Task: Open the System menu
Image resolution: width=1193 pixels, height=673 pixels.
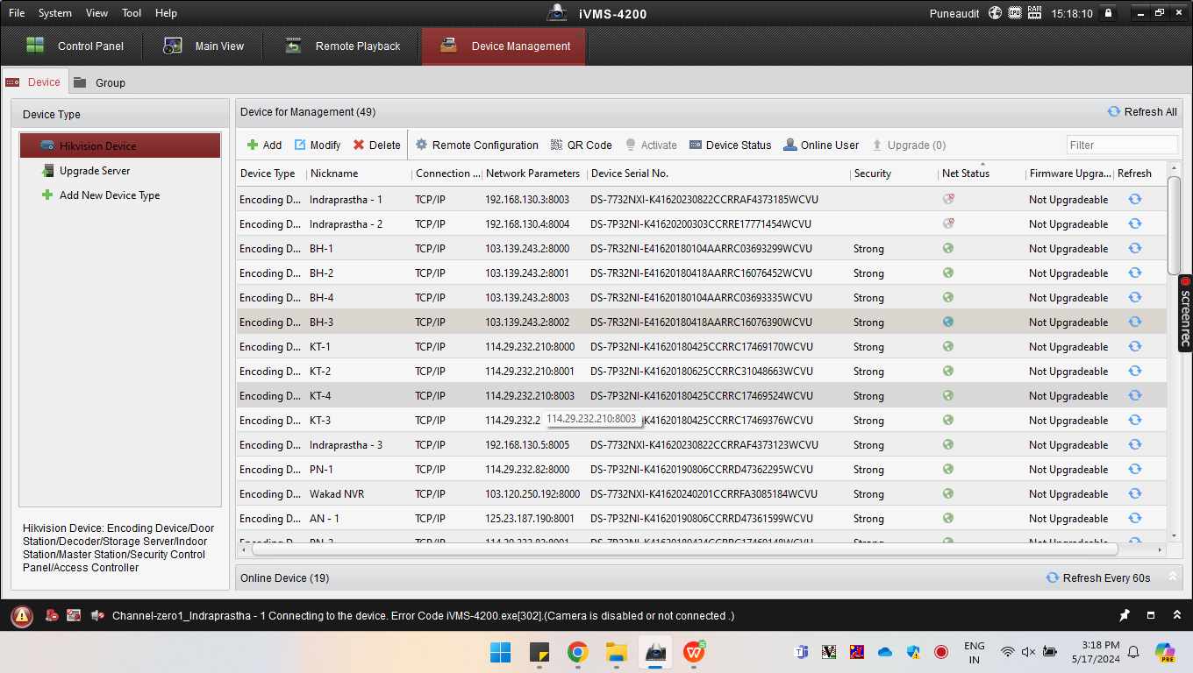Action: coord(55,13)
